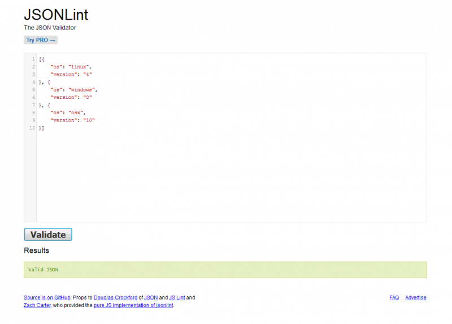
Task: Click line number 1 in the gutter
Action: pos(33,59)
